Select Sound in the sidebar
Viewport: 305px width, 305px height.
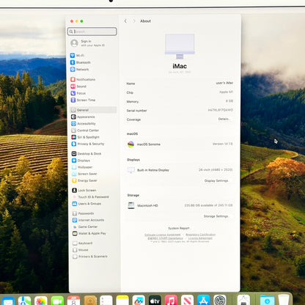[78, 87]
